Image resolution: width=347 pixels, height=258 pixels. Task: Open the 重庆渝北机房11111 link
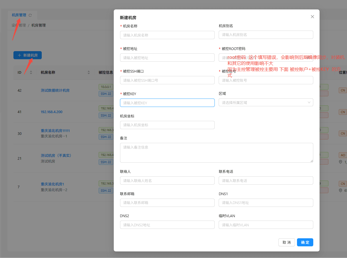55,131
